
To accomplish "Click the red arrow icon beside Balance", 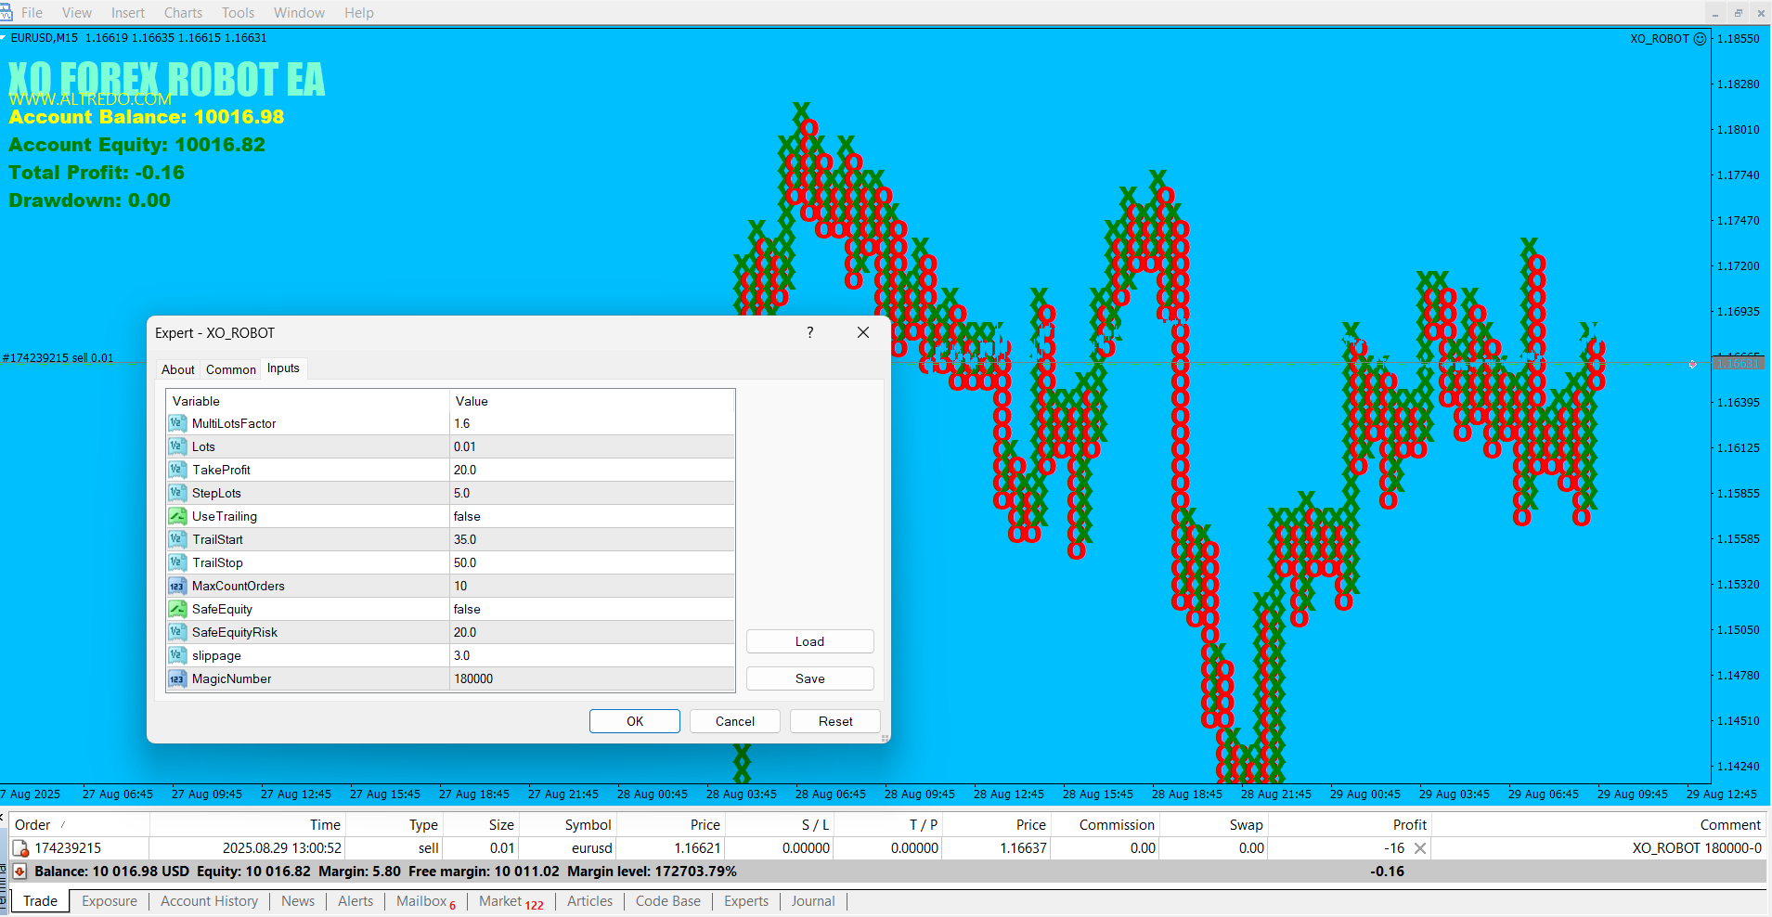I will pyautogui.click(x=19, y=872).
